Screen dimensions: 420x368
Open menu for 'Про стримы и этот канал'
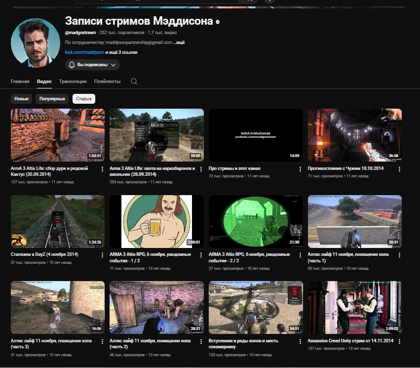pos(300,169)
